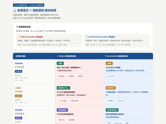
Task: Click the checkmark chip after Know-how in the NPDBM row
Action: (126, 123)
